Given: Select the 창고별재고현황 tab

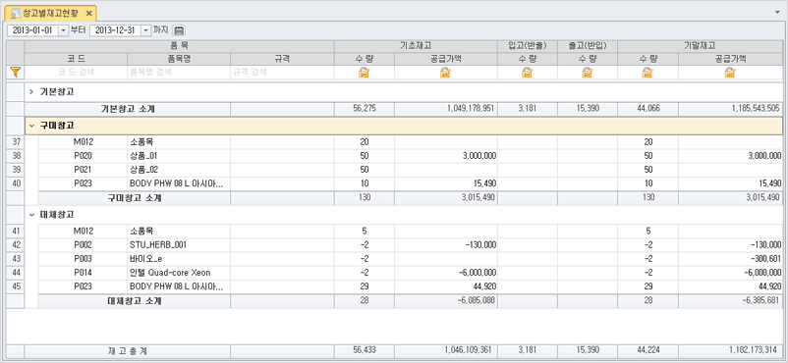Looking at the screenshot, I should pyautogui.click(x=50, y=13).
